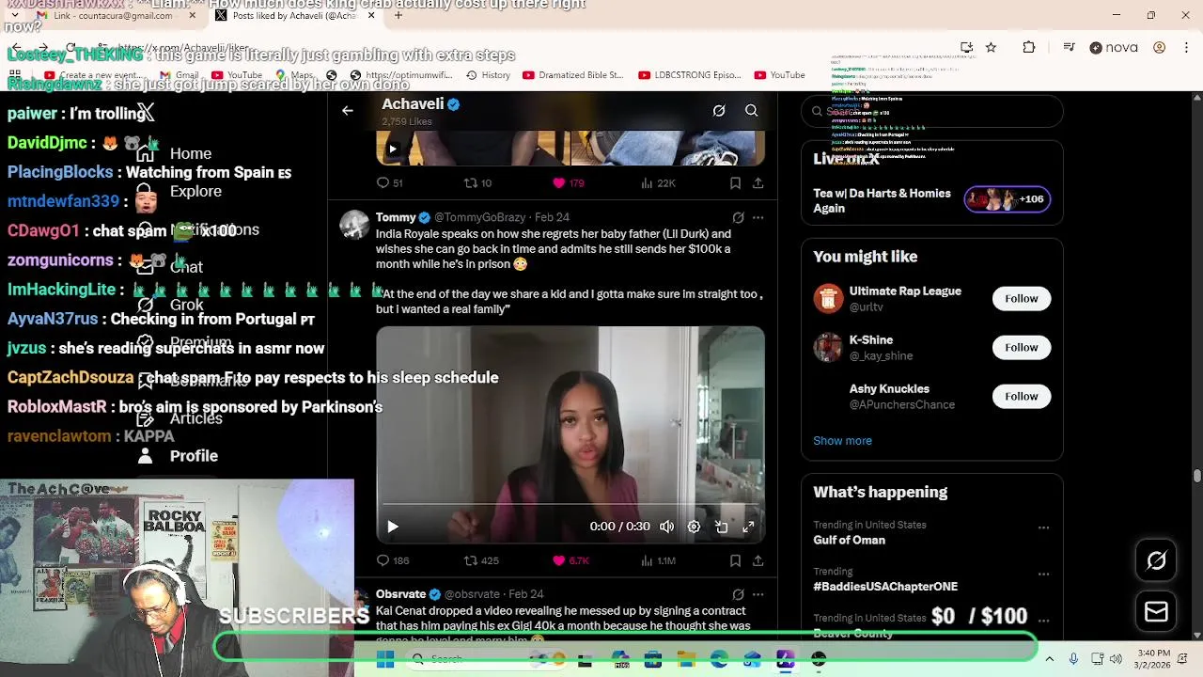Open the Messages envelope button
The height and width of the screenshot is (677, 1203).
point(1156,612)
